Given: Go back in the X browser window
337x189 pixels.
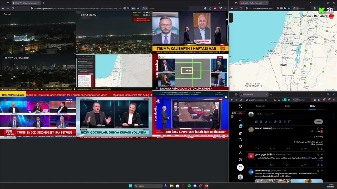Looking at the screenshot, I should (x=232, y=100).
